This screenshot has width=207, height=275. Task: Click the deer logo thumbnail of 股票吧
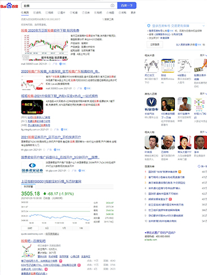pyautogui.click(x=28, y=251)
